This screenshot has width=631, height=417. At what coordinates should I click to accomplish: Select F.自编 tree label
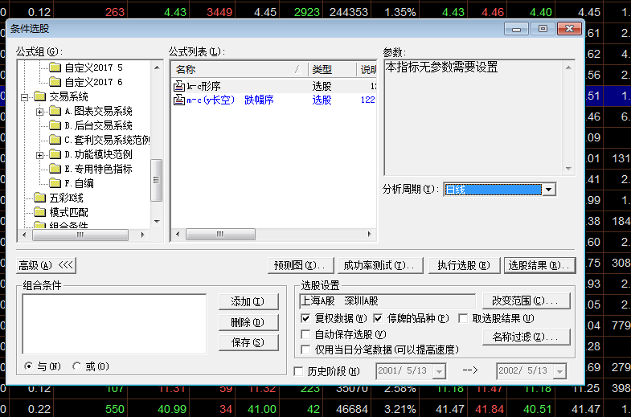click(79, 183)
